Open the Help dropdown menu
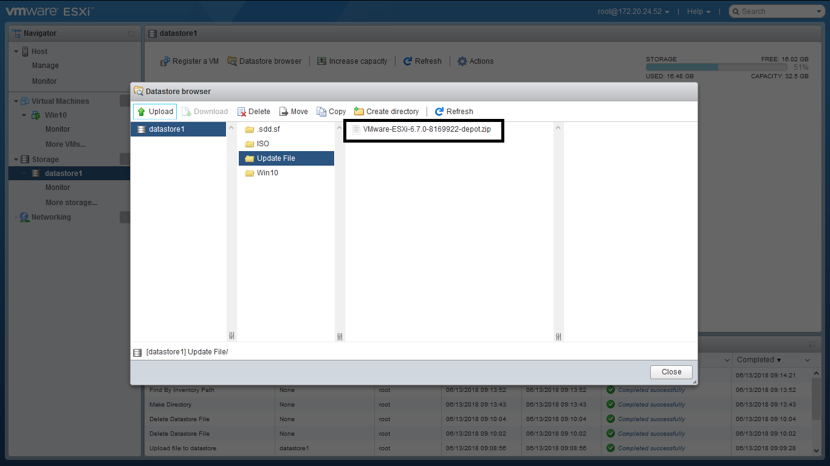Image resolution: width=830 pixels, height=466 pixels. point(698,12)
